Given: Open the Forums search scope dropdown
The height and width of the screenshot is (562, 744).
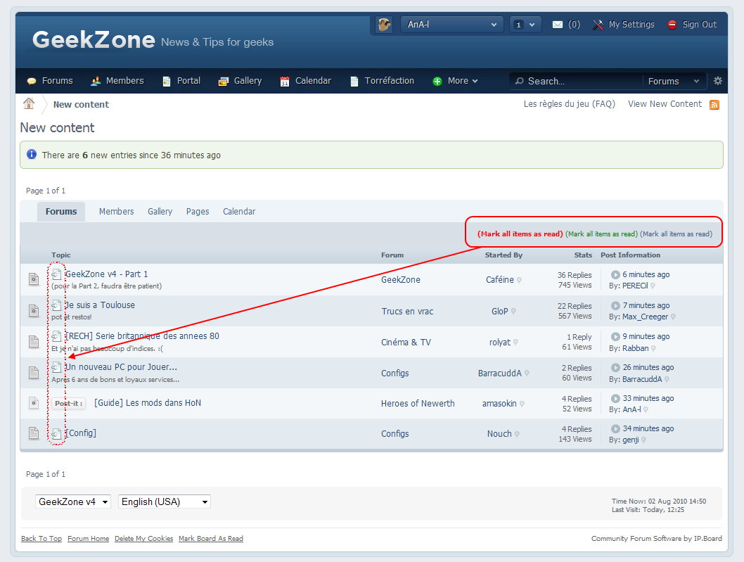Looking at the screenshot, I should 673,81.
